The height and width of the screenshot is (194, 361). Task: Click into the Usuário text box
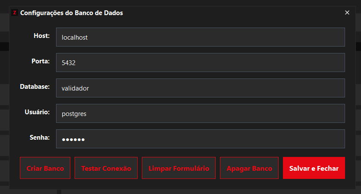pos(200,113)
